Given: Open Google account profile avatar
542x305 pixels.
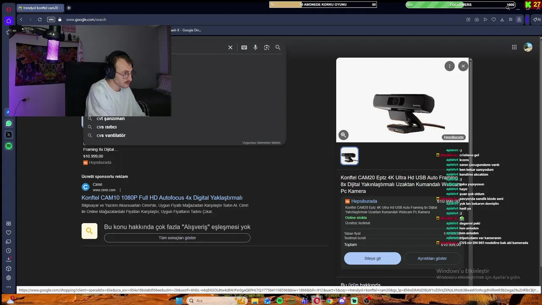Looking at the screenshot, I should (528, 47).
